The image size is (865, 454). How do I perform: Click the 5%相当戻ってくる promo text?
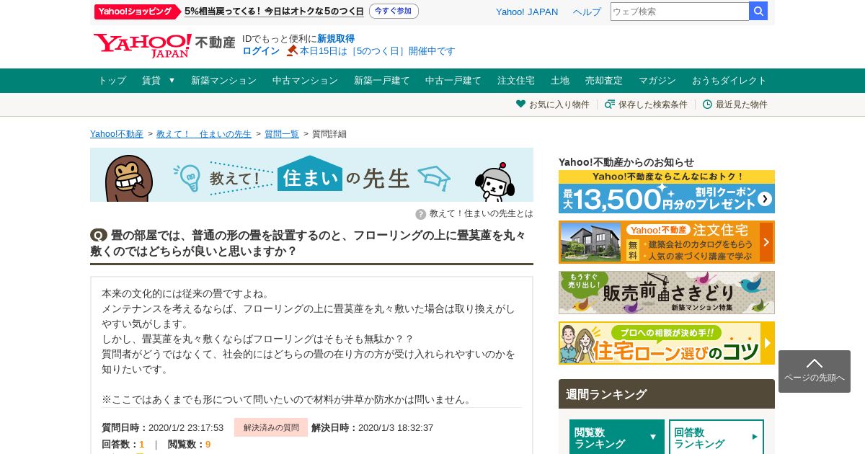tap(274, 12)
